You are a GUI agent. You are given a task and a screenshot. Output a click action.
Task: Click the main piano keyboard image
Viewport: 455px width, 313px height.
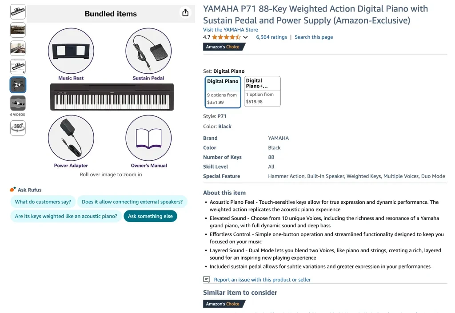point(112,97)
